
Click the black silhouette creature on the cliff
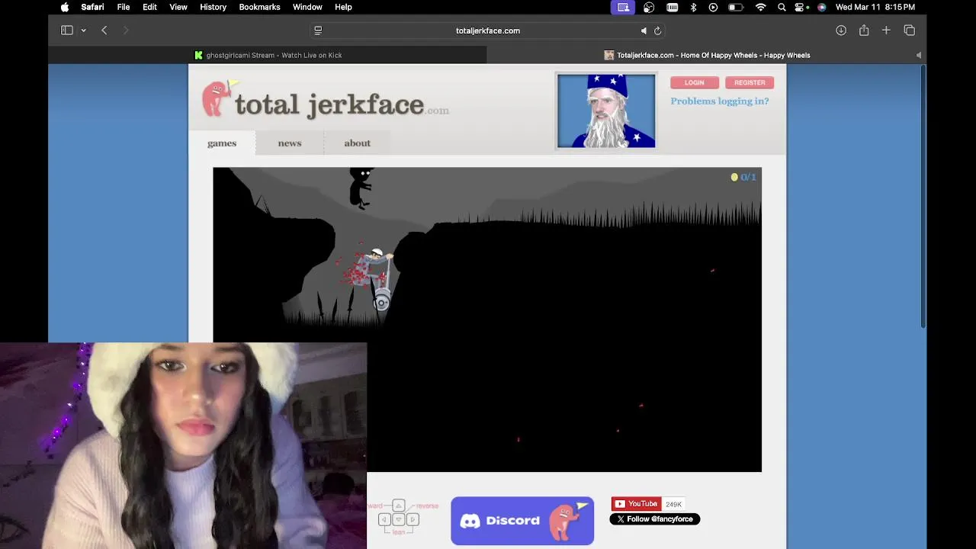[360, 187]
